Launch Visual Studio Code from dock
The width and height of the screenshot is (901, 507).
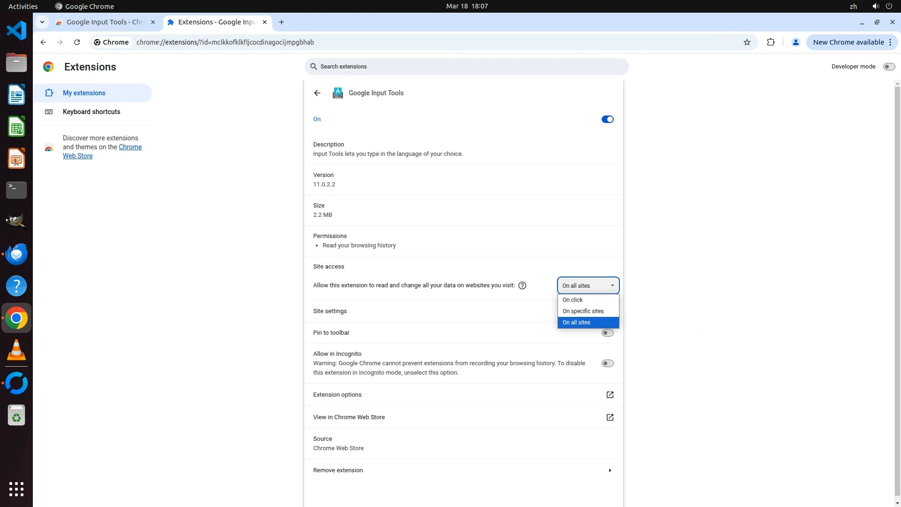point(16,31)
